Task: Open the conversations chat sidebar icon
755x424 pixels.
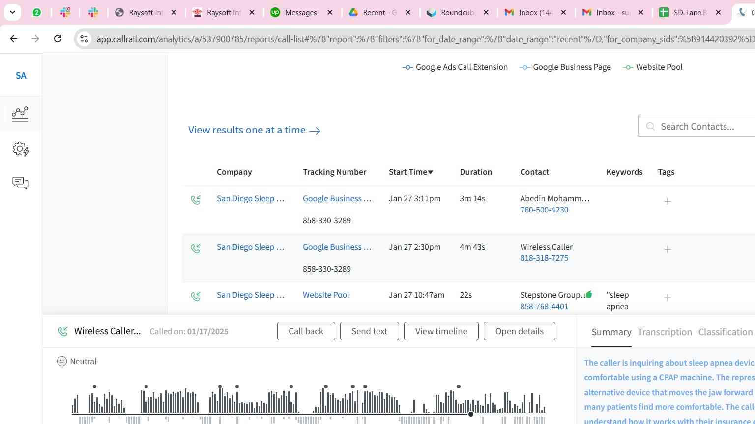Action: tap(20, 183)
